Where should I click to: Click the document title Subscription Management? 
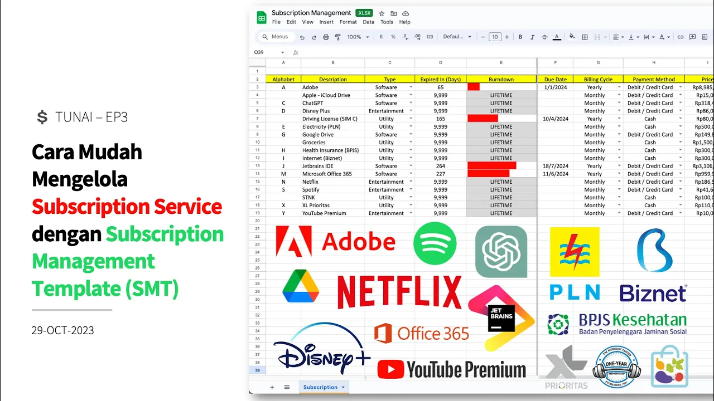coord(311,13)
